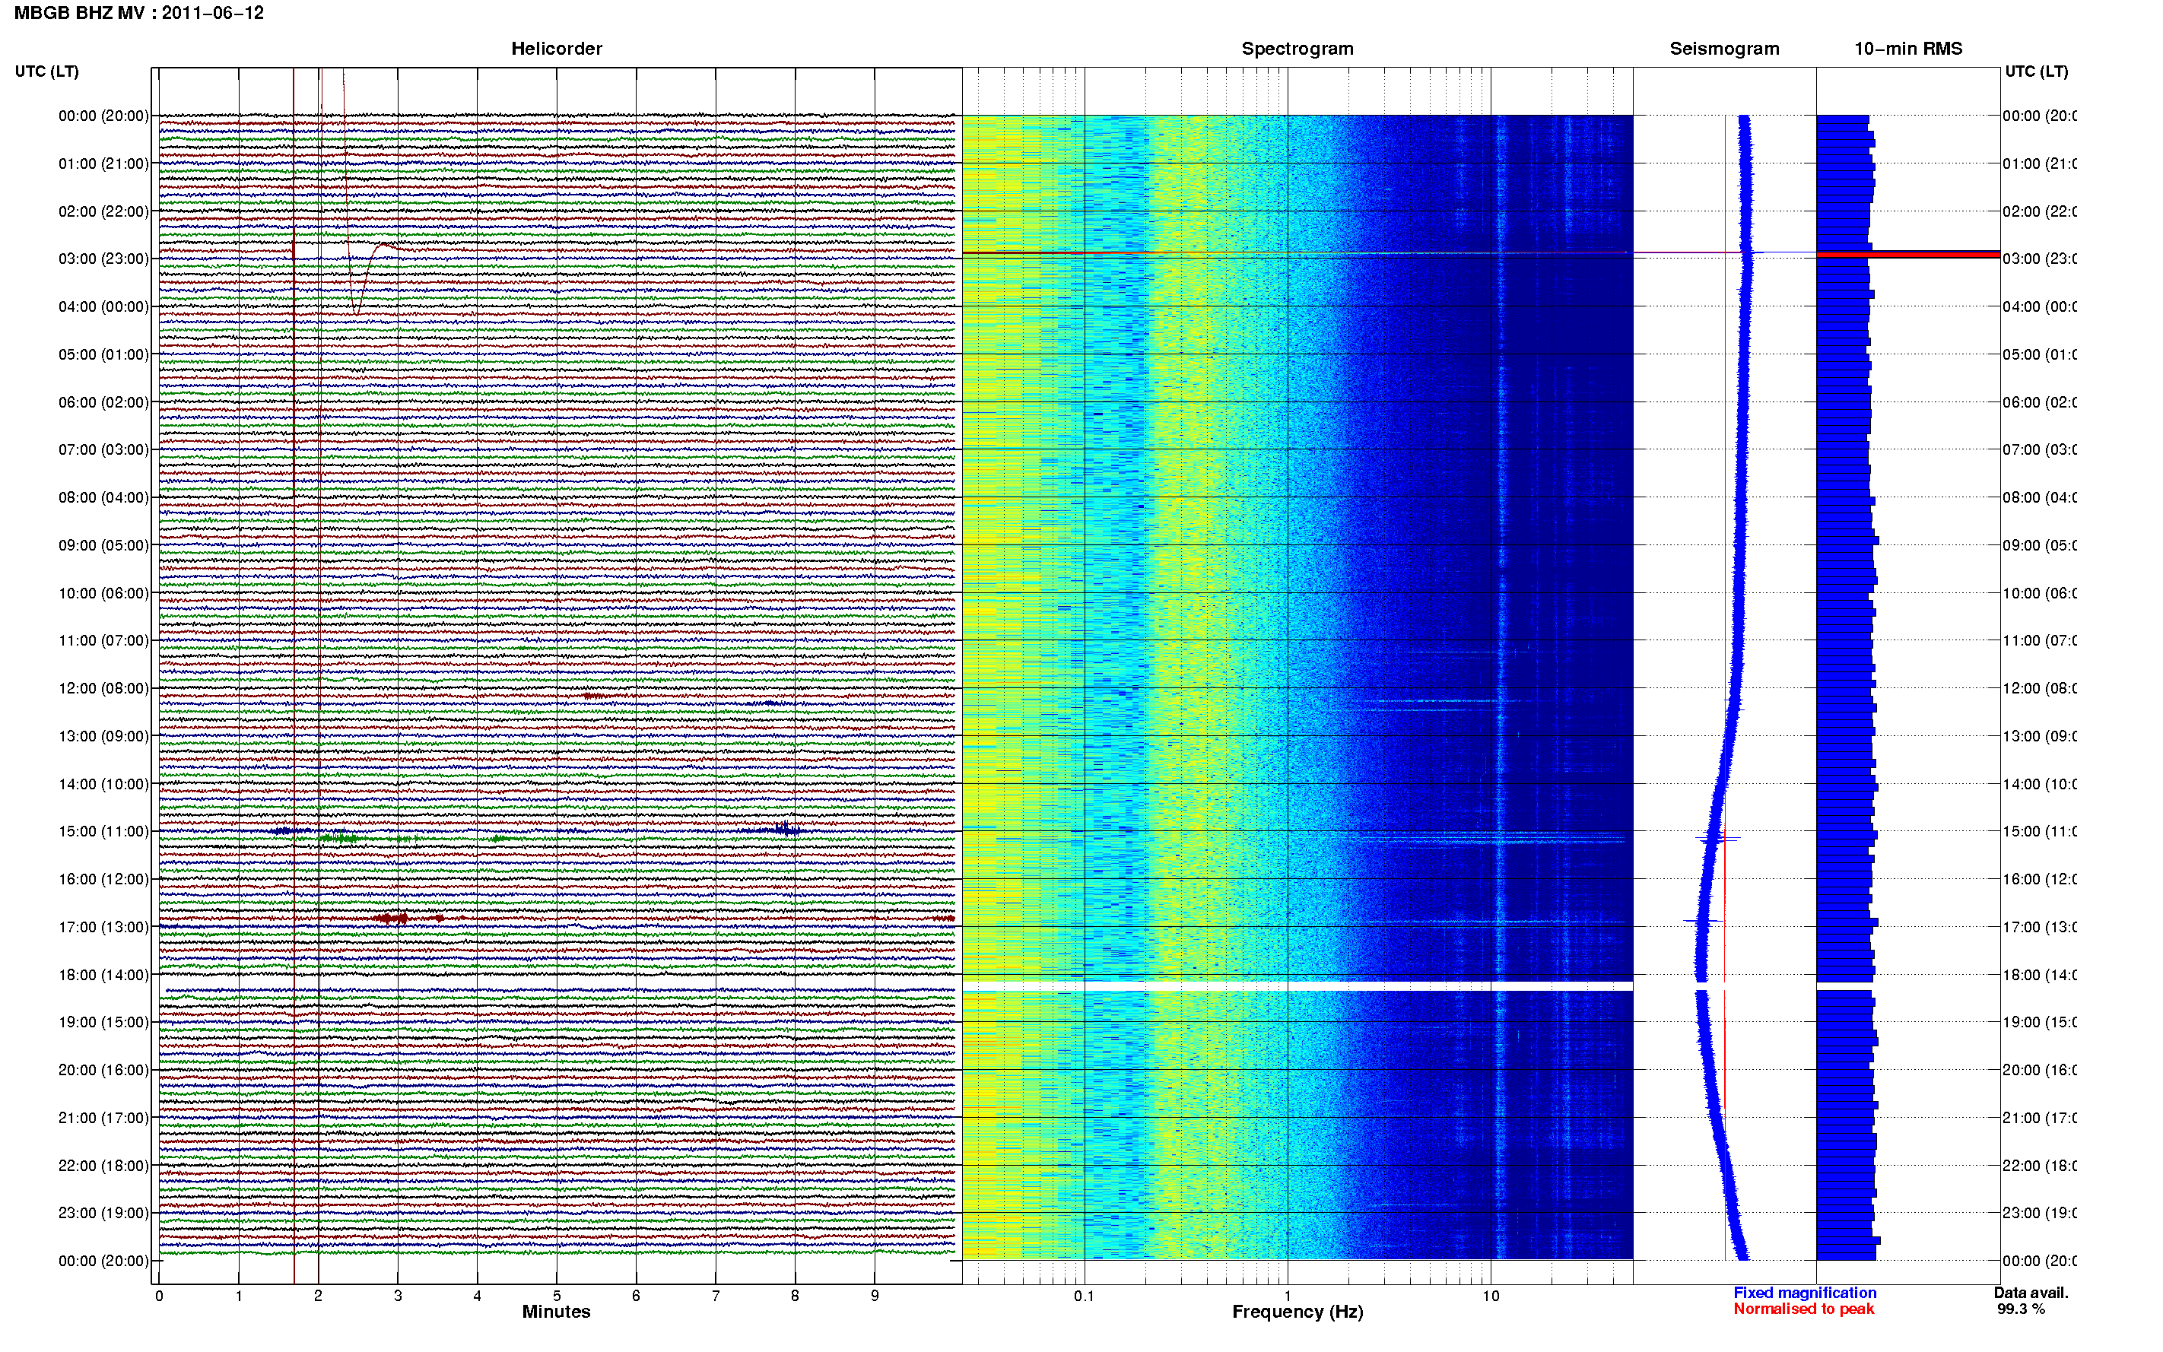2163x1352 pixels.
Task: Click the Helicorder time label "07:00 (03:00)"
Action: [103, 449]
